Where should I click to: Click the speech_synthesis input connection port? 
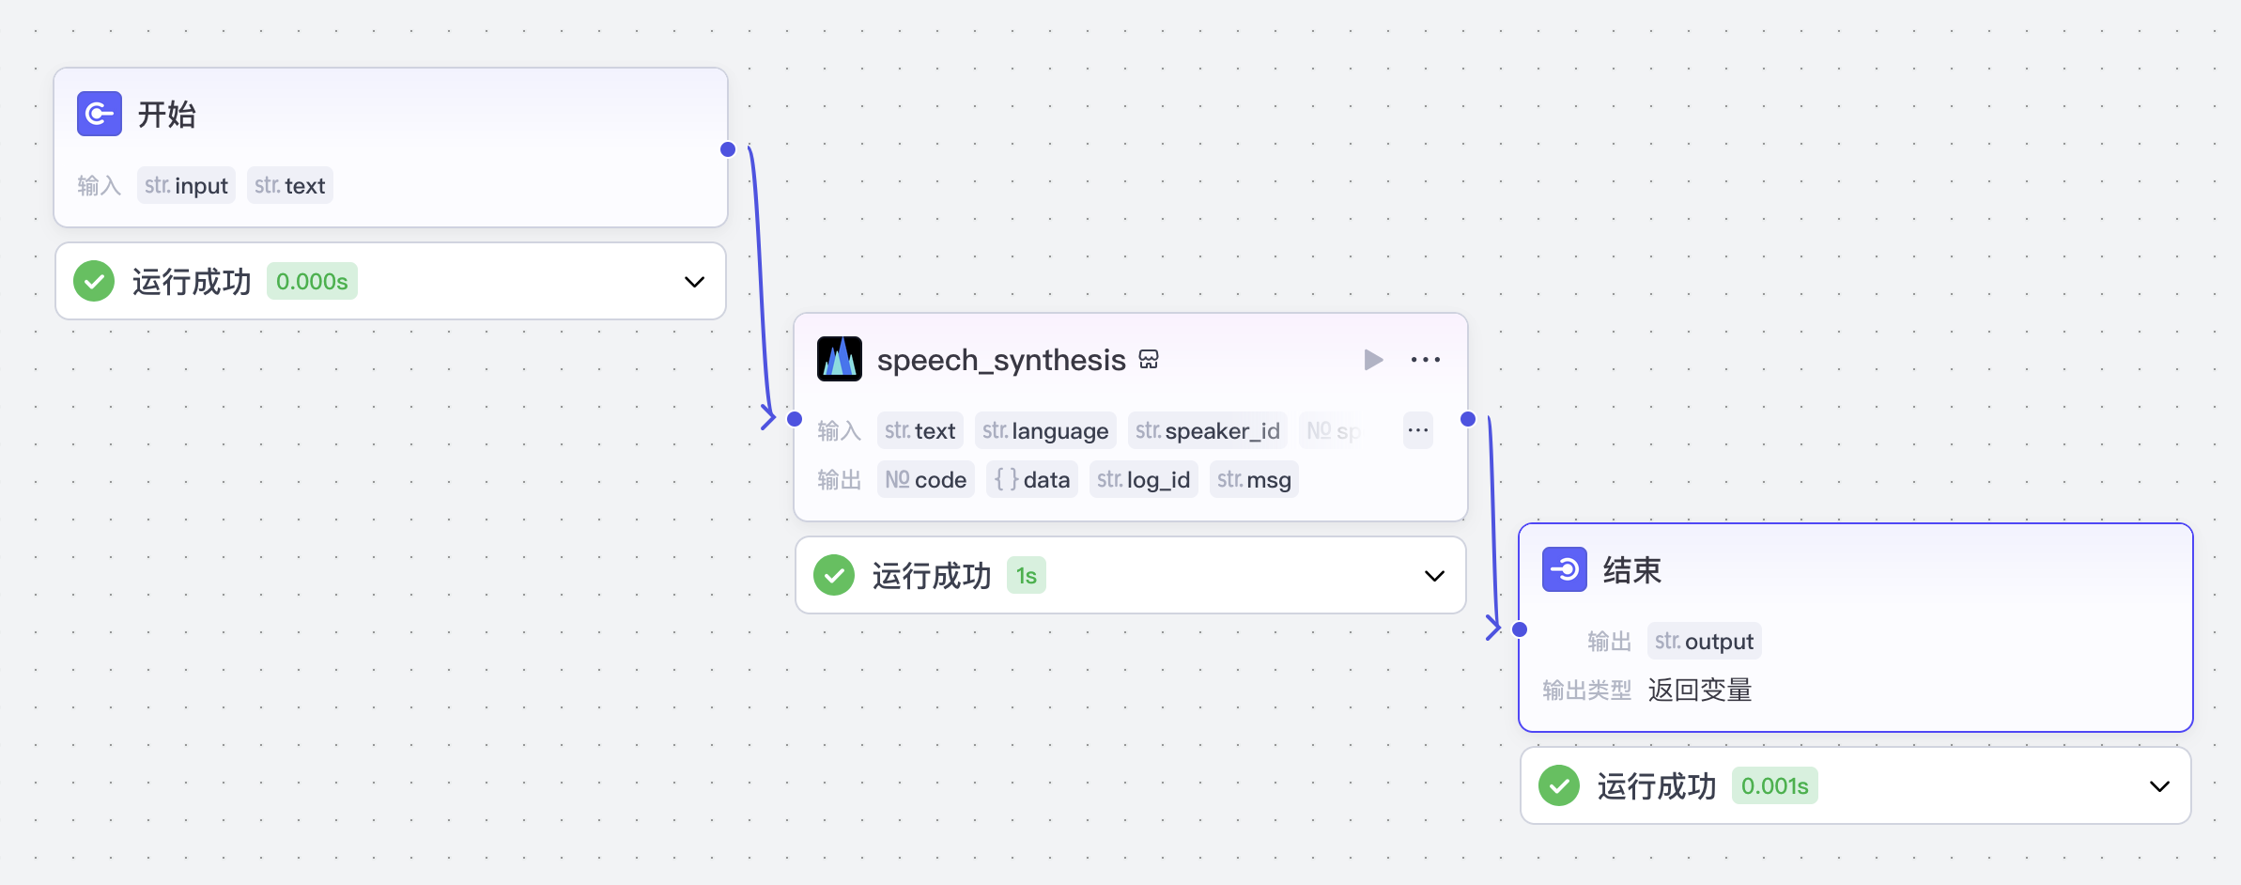click(795, 419)
